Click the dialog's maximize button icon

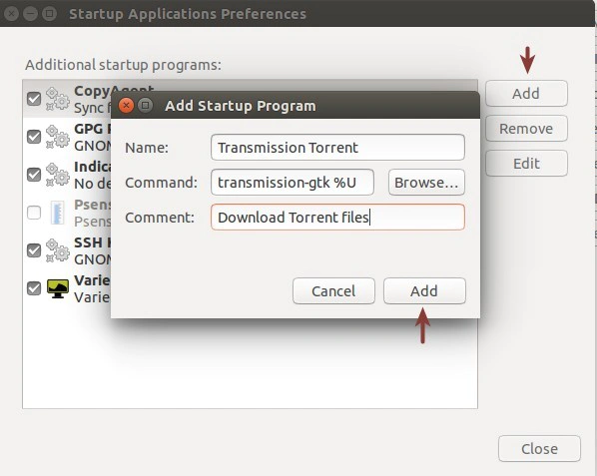click(145, 105)
